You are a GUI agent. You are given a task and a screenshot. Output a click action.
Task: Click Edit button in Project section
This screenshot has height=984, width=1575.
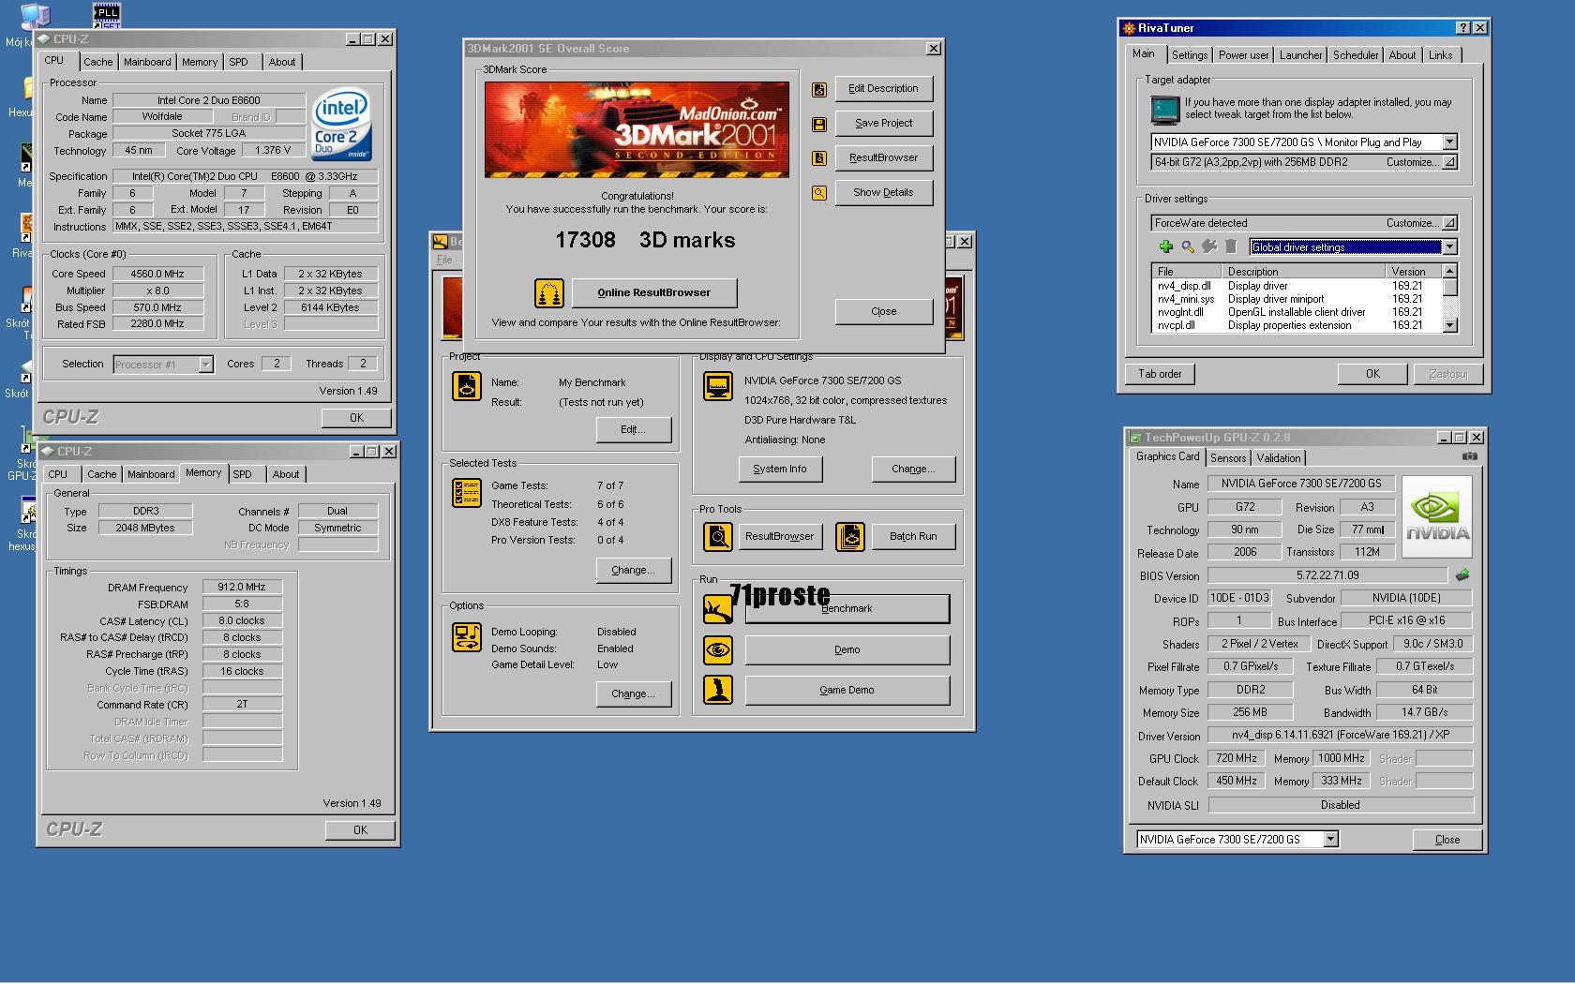(634, 429)
